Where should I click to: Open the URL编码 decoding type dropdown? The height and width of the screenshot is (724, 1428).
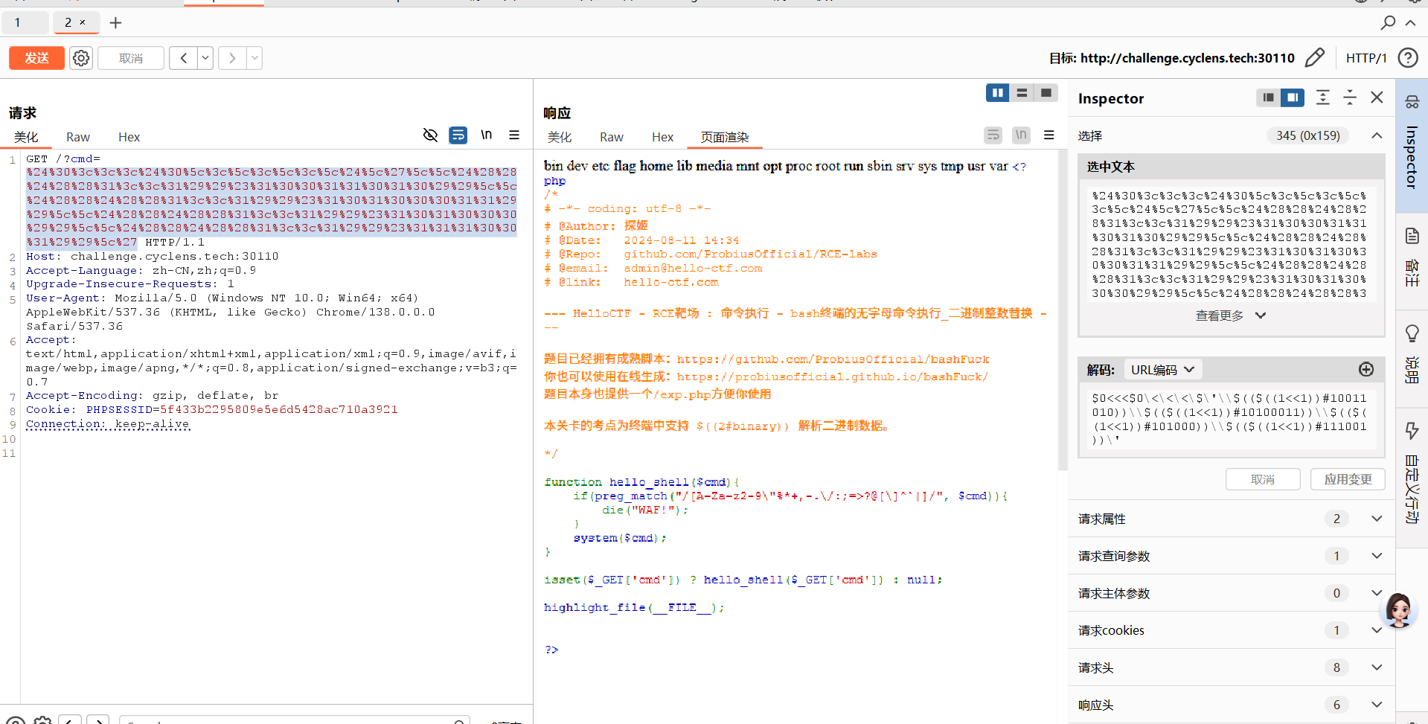point(1162,370)
